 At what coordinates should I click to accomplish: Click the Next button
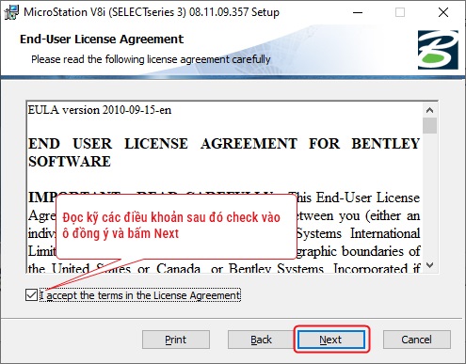(x=331, y=340)
